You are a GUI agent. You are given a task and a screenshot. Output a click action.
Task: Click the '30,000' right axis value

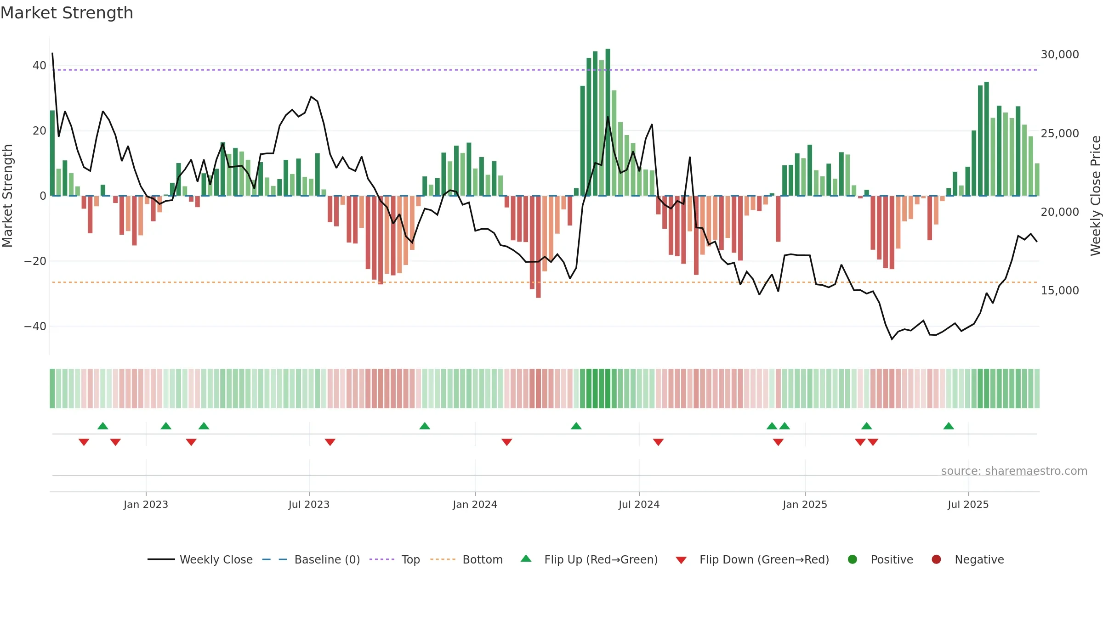[1060, 55]
